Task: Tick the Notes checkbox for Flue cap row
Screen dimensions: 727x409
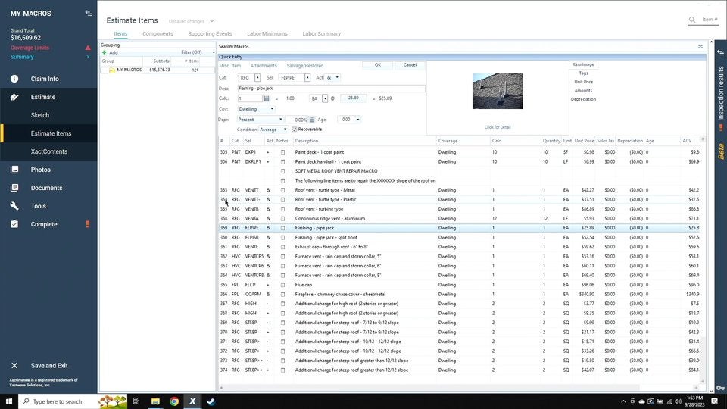Action: click(283, 285)
